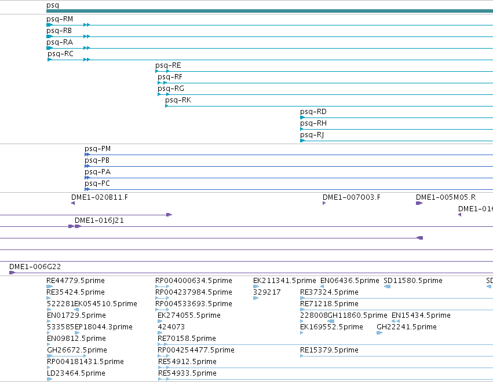The width and height of the screenshot is (493, 382).
Task: Click the 533585 feature label
Action: [60, 327]
